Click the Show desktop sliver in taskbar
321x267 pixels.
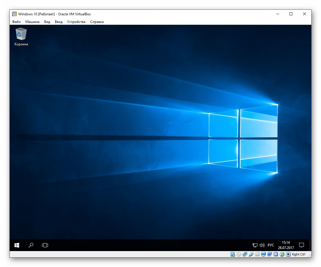pos(311,245)
